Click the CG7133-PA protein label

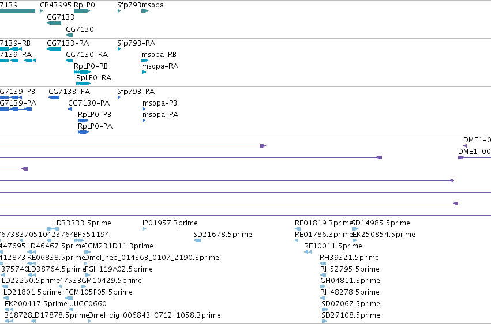(69, 91)
